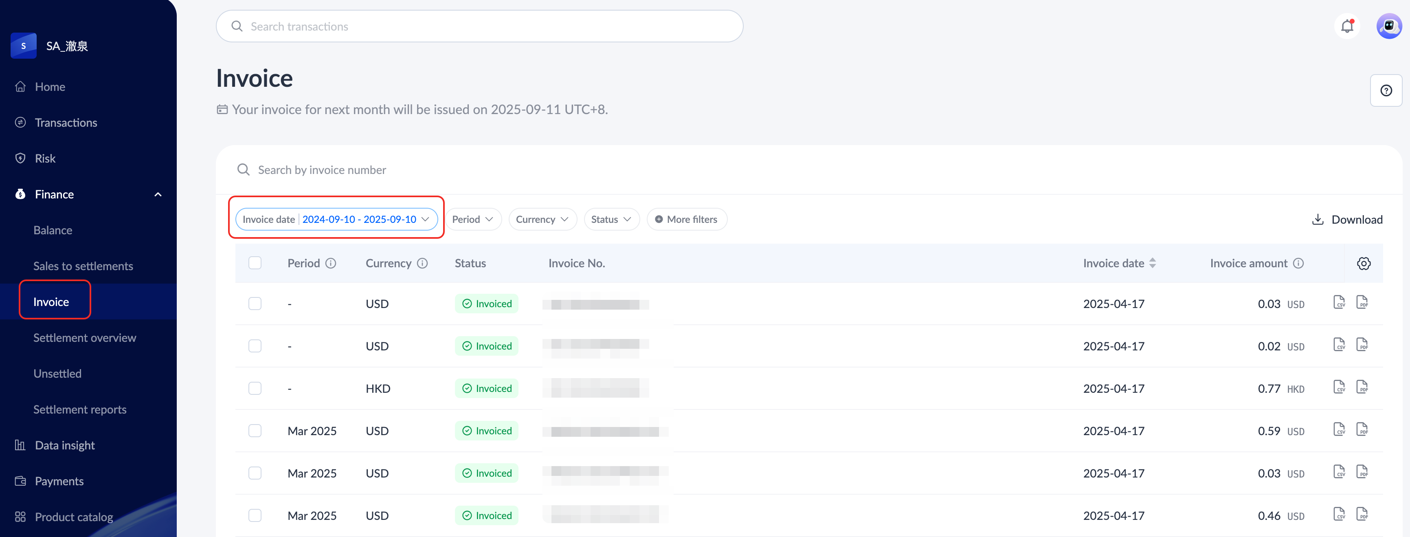The height and width of the screenshot is (537, 1410).
Task: Toggle the select-all header checkbox
Action: pos(255,263)
